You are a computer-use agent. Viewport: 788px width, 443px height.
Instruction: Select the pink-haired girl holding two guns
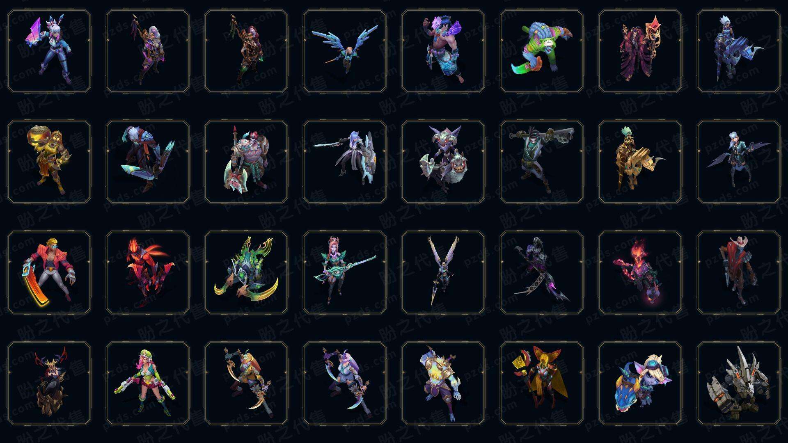click(x=148, y=383)
